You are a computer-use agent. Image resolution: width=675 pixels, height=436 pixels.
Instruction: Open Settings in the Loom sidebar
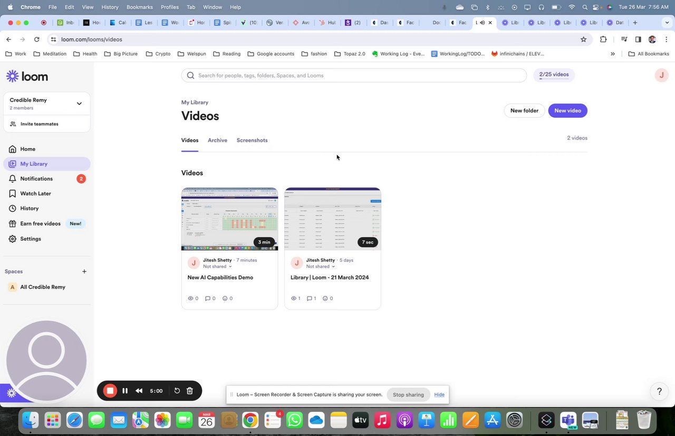pos(30,239)
